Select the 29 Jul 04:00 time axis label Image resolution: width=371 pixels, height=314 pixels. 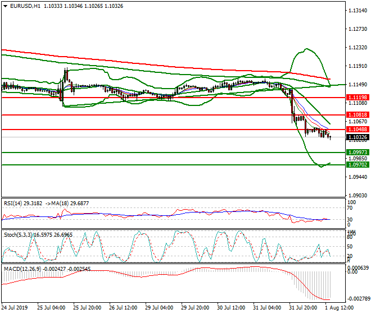pos(159,308)
